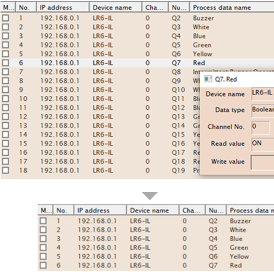Click the Read value field showing ON

[263, 144]
